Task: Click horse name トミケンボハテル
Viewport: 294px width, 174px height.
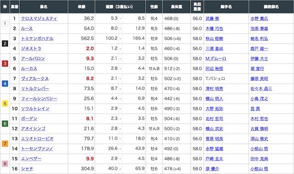Action: pos(37,39)
